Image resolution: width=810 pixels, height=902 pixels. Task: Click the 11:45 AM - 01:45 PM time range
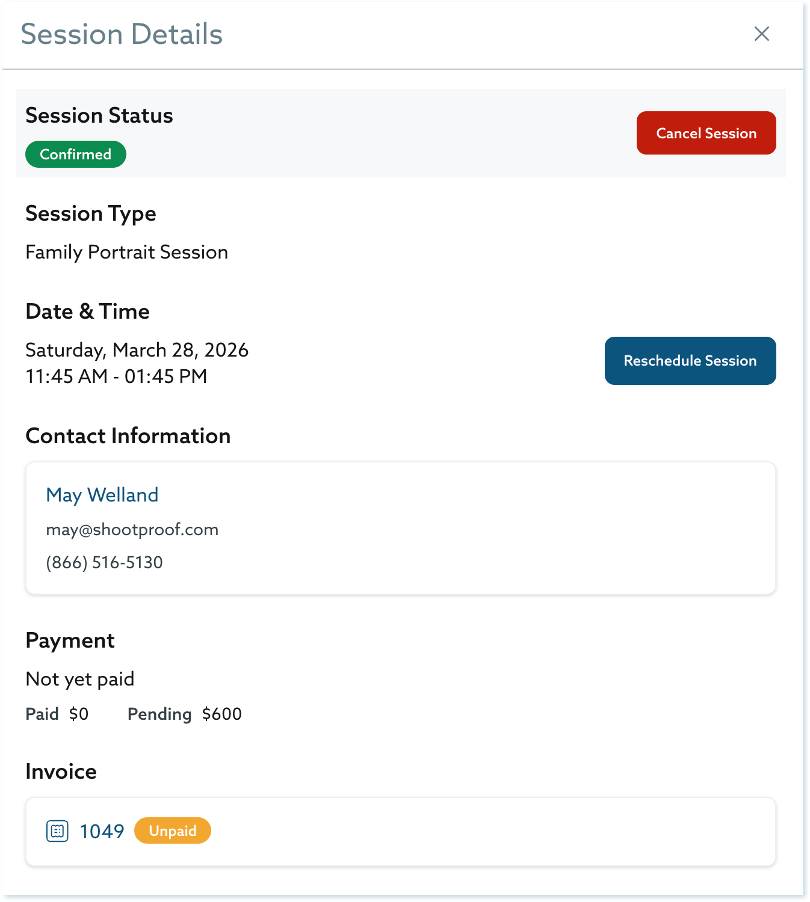[117, 376]
